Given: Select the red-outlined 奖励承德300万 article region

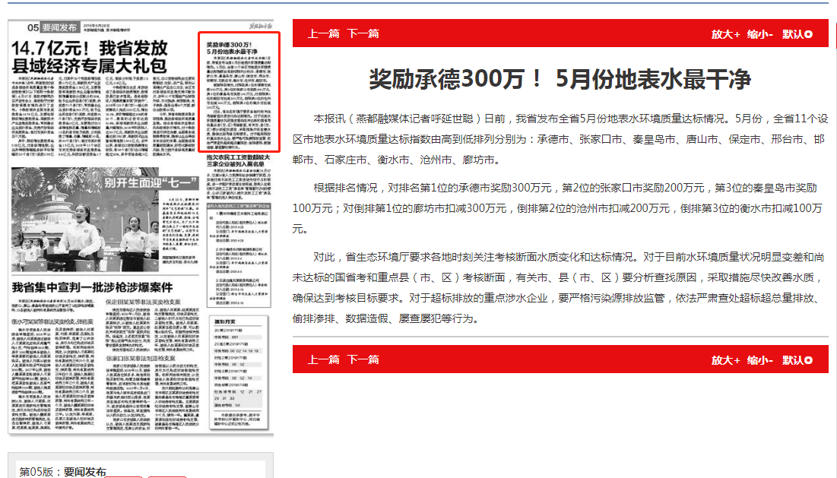Looking at the screenshot, I should point(239,91).
